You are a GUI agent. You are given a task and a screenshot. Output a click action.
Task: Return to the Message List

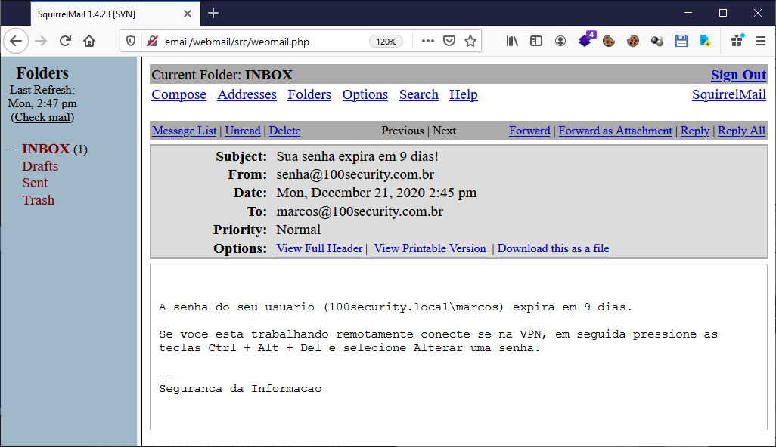[184, 131]
